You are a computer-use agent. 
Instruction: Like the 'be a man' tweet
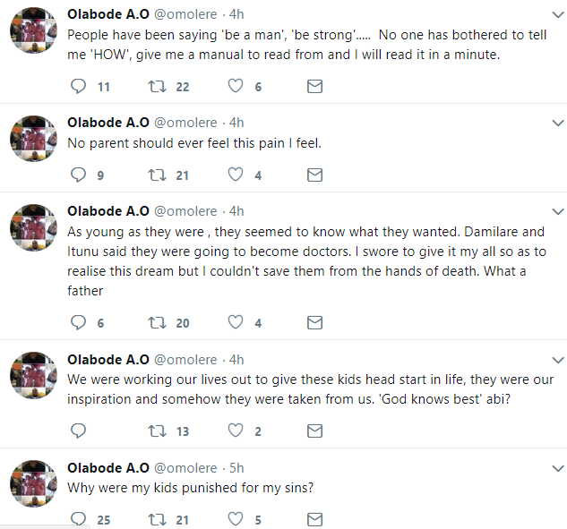[x=236, y=87]
